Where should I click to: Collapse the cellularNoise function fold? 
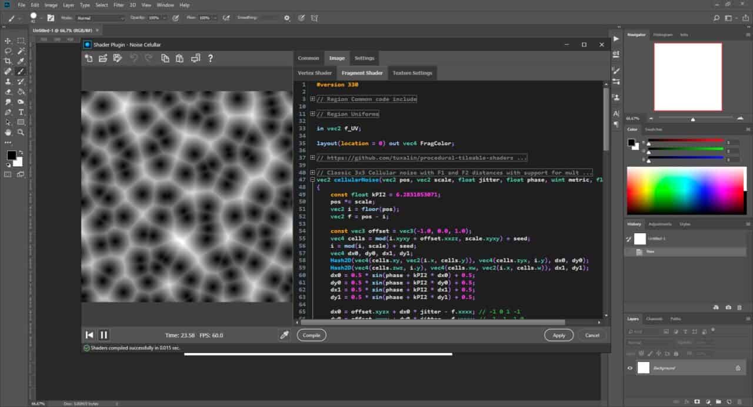pos(312,180)
